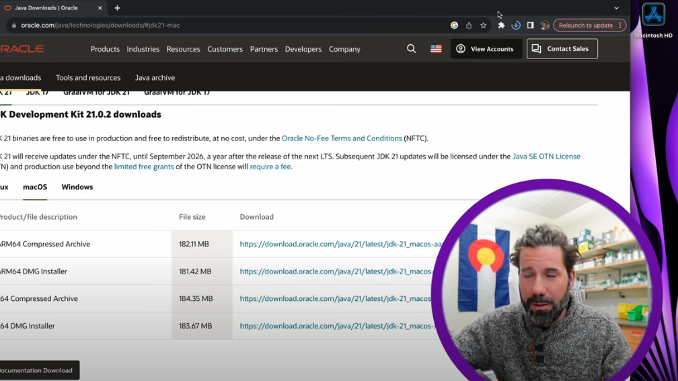Open the Customers menu
Image resolution: width=678 pixels, height=381 pixels.
225,49
